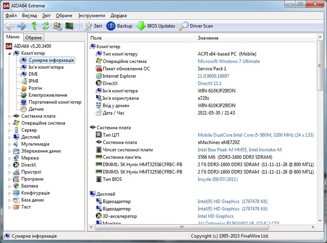Open the DirectX 11.1 link
Image resolution: width=327 pixels, height=243 pixels.
pos(210,83)
